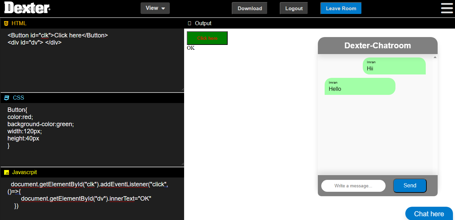Viewport: 455px width, 220px height.
Task: Click the background-color:green; line
Action: [40, 124]
